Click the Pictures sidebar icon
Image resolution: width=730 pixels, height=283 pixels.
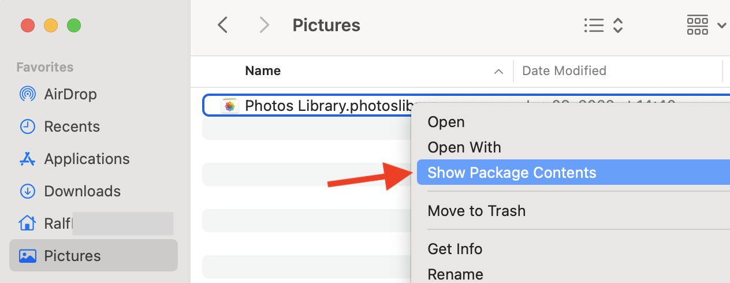tap(28, 255)
